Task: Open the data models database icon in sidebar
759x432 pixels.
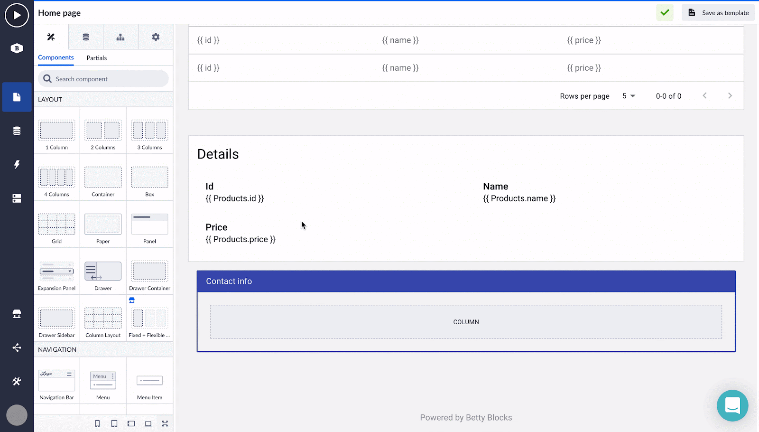Action: pyautogui.click(x=17, y=131)
